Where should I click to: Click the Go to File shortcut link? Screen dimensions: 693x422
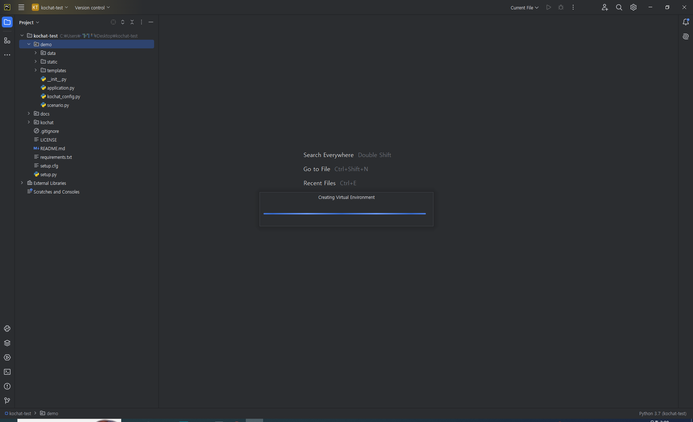[x=317, y=169]
